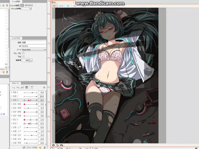The height and width of the screenshot is (149, 199).
Task: Click the parts list scroll-up arrow
Action: coord(8,10)
